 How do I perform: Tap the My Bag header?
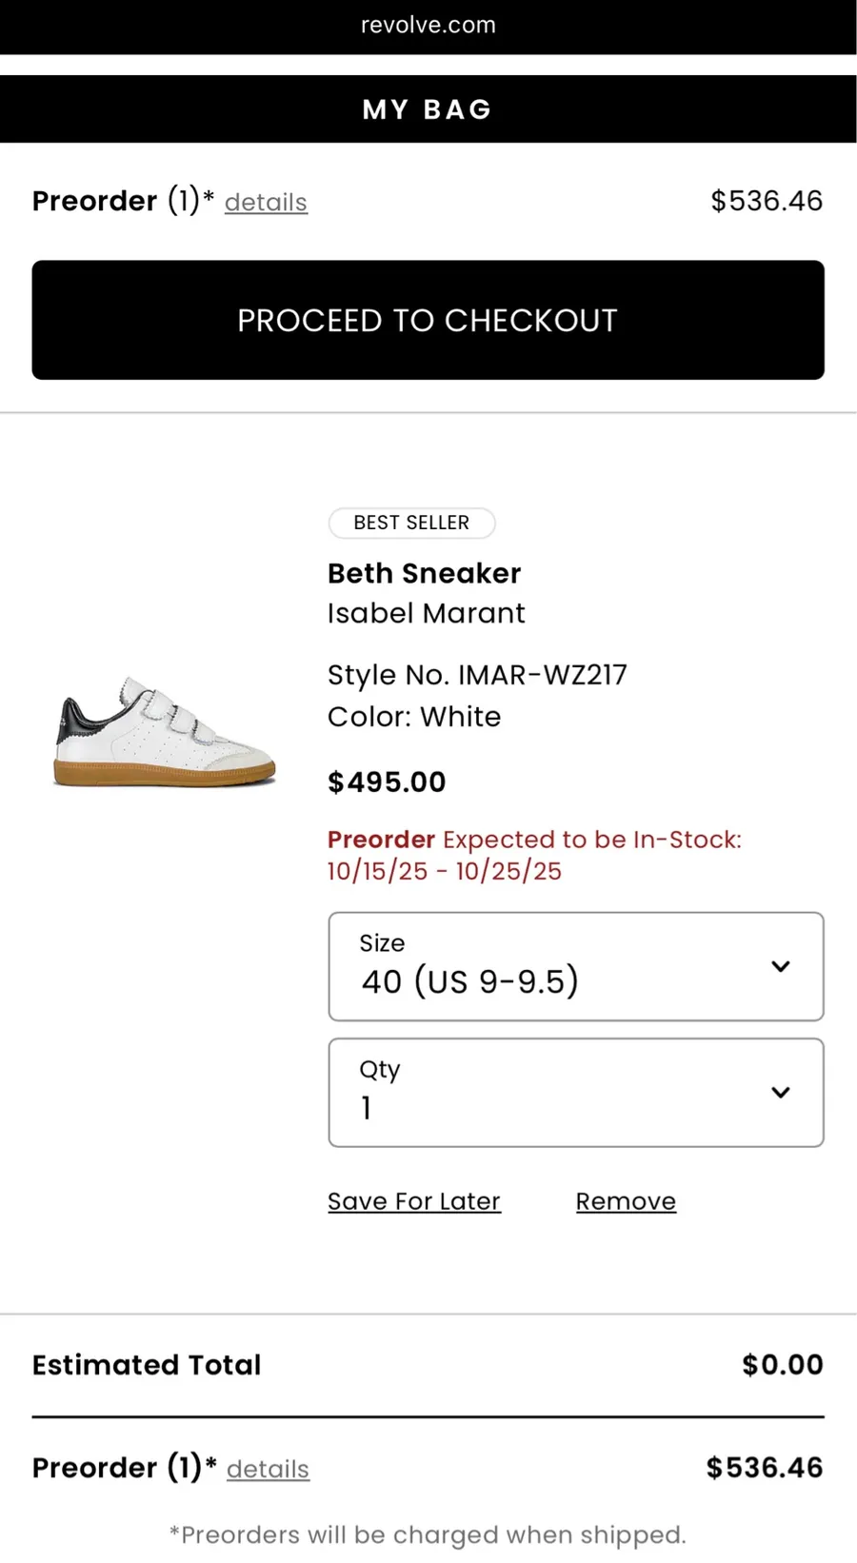(428, 109)
